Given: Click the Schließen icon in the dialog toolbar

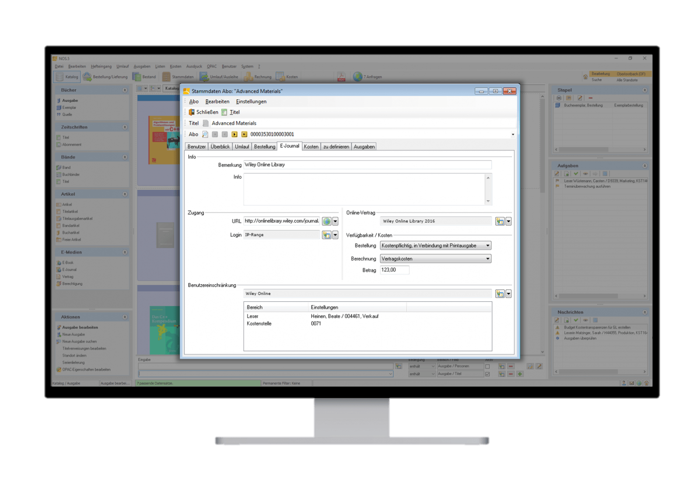Looking at the screenshot, I should pyautogui.click(x=191, y=112).
